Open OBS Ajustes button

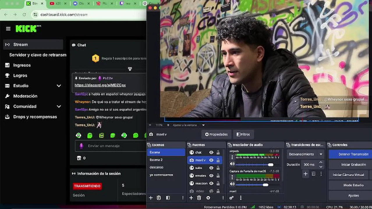[350, 195]
